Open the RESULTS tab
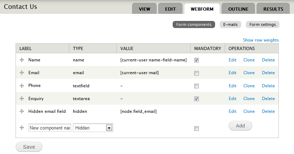 point(273,9)
